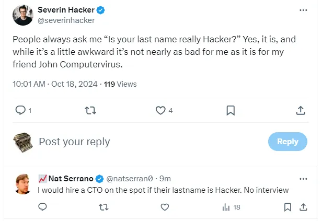The width and height of the screenshot is (322, 221).
Task: Open more options on Severin's post
Action: tap(303, 10)
